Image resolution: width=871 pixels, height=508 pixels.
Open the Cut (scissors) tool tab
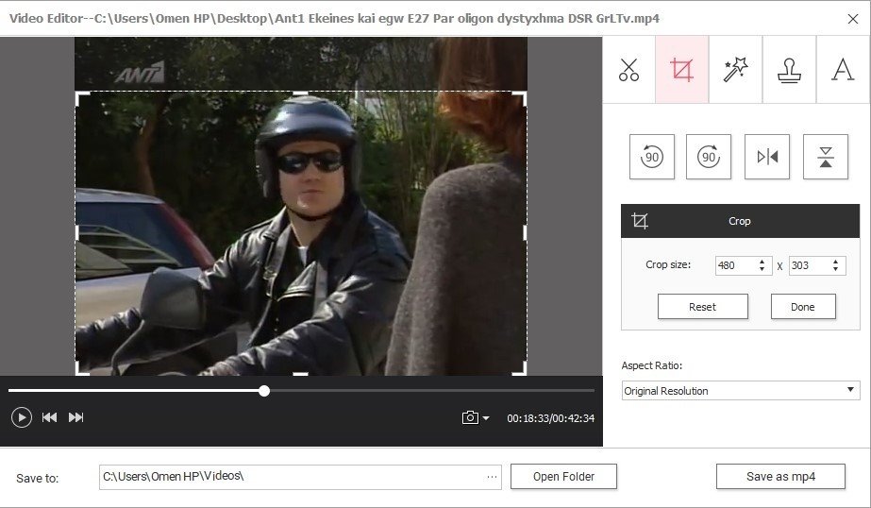pyautogui.click(x=628, y=70)
